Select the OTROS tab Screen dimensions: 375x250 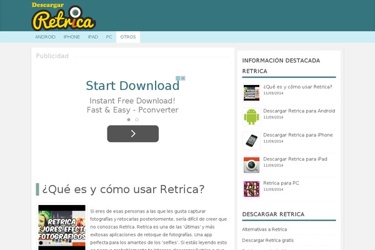pyautogui.click(x=128, y=37)
